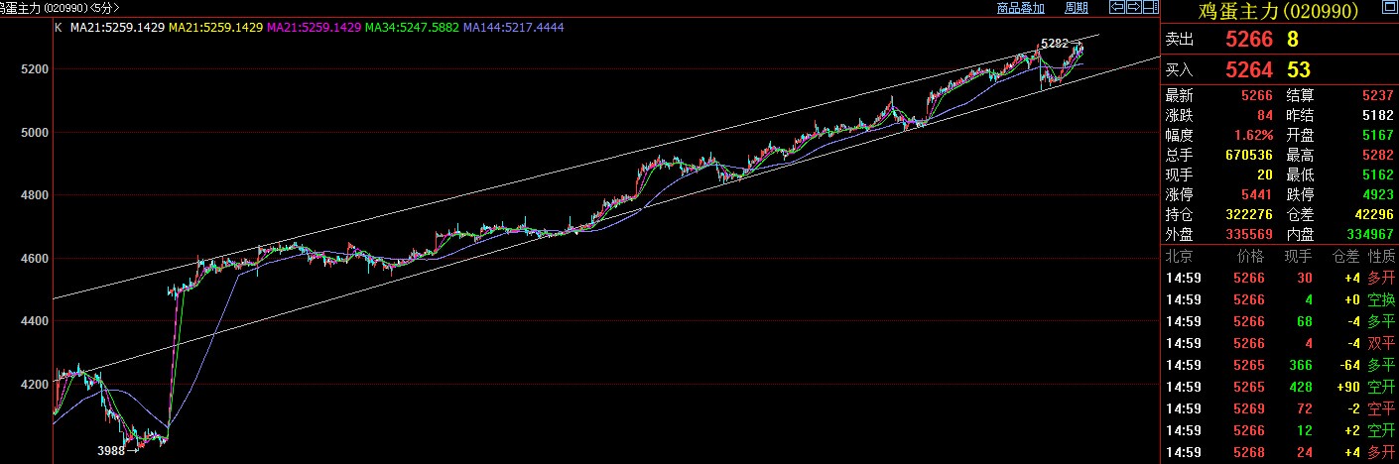Click the 5282 high price marker
This screenshot has height=464, width=1399.
pyautogui.click(x=1053, y=45)
